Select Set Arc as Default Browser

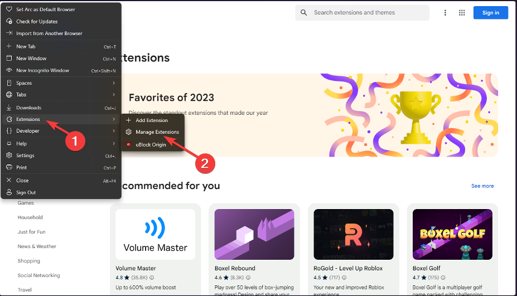[x=61, y=9]
